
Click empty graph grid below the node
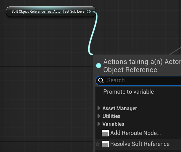(x=44, y=72)
